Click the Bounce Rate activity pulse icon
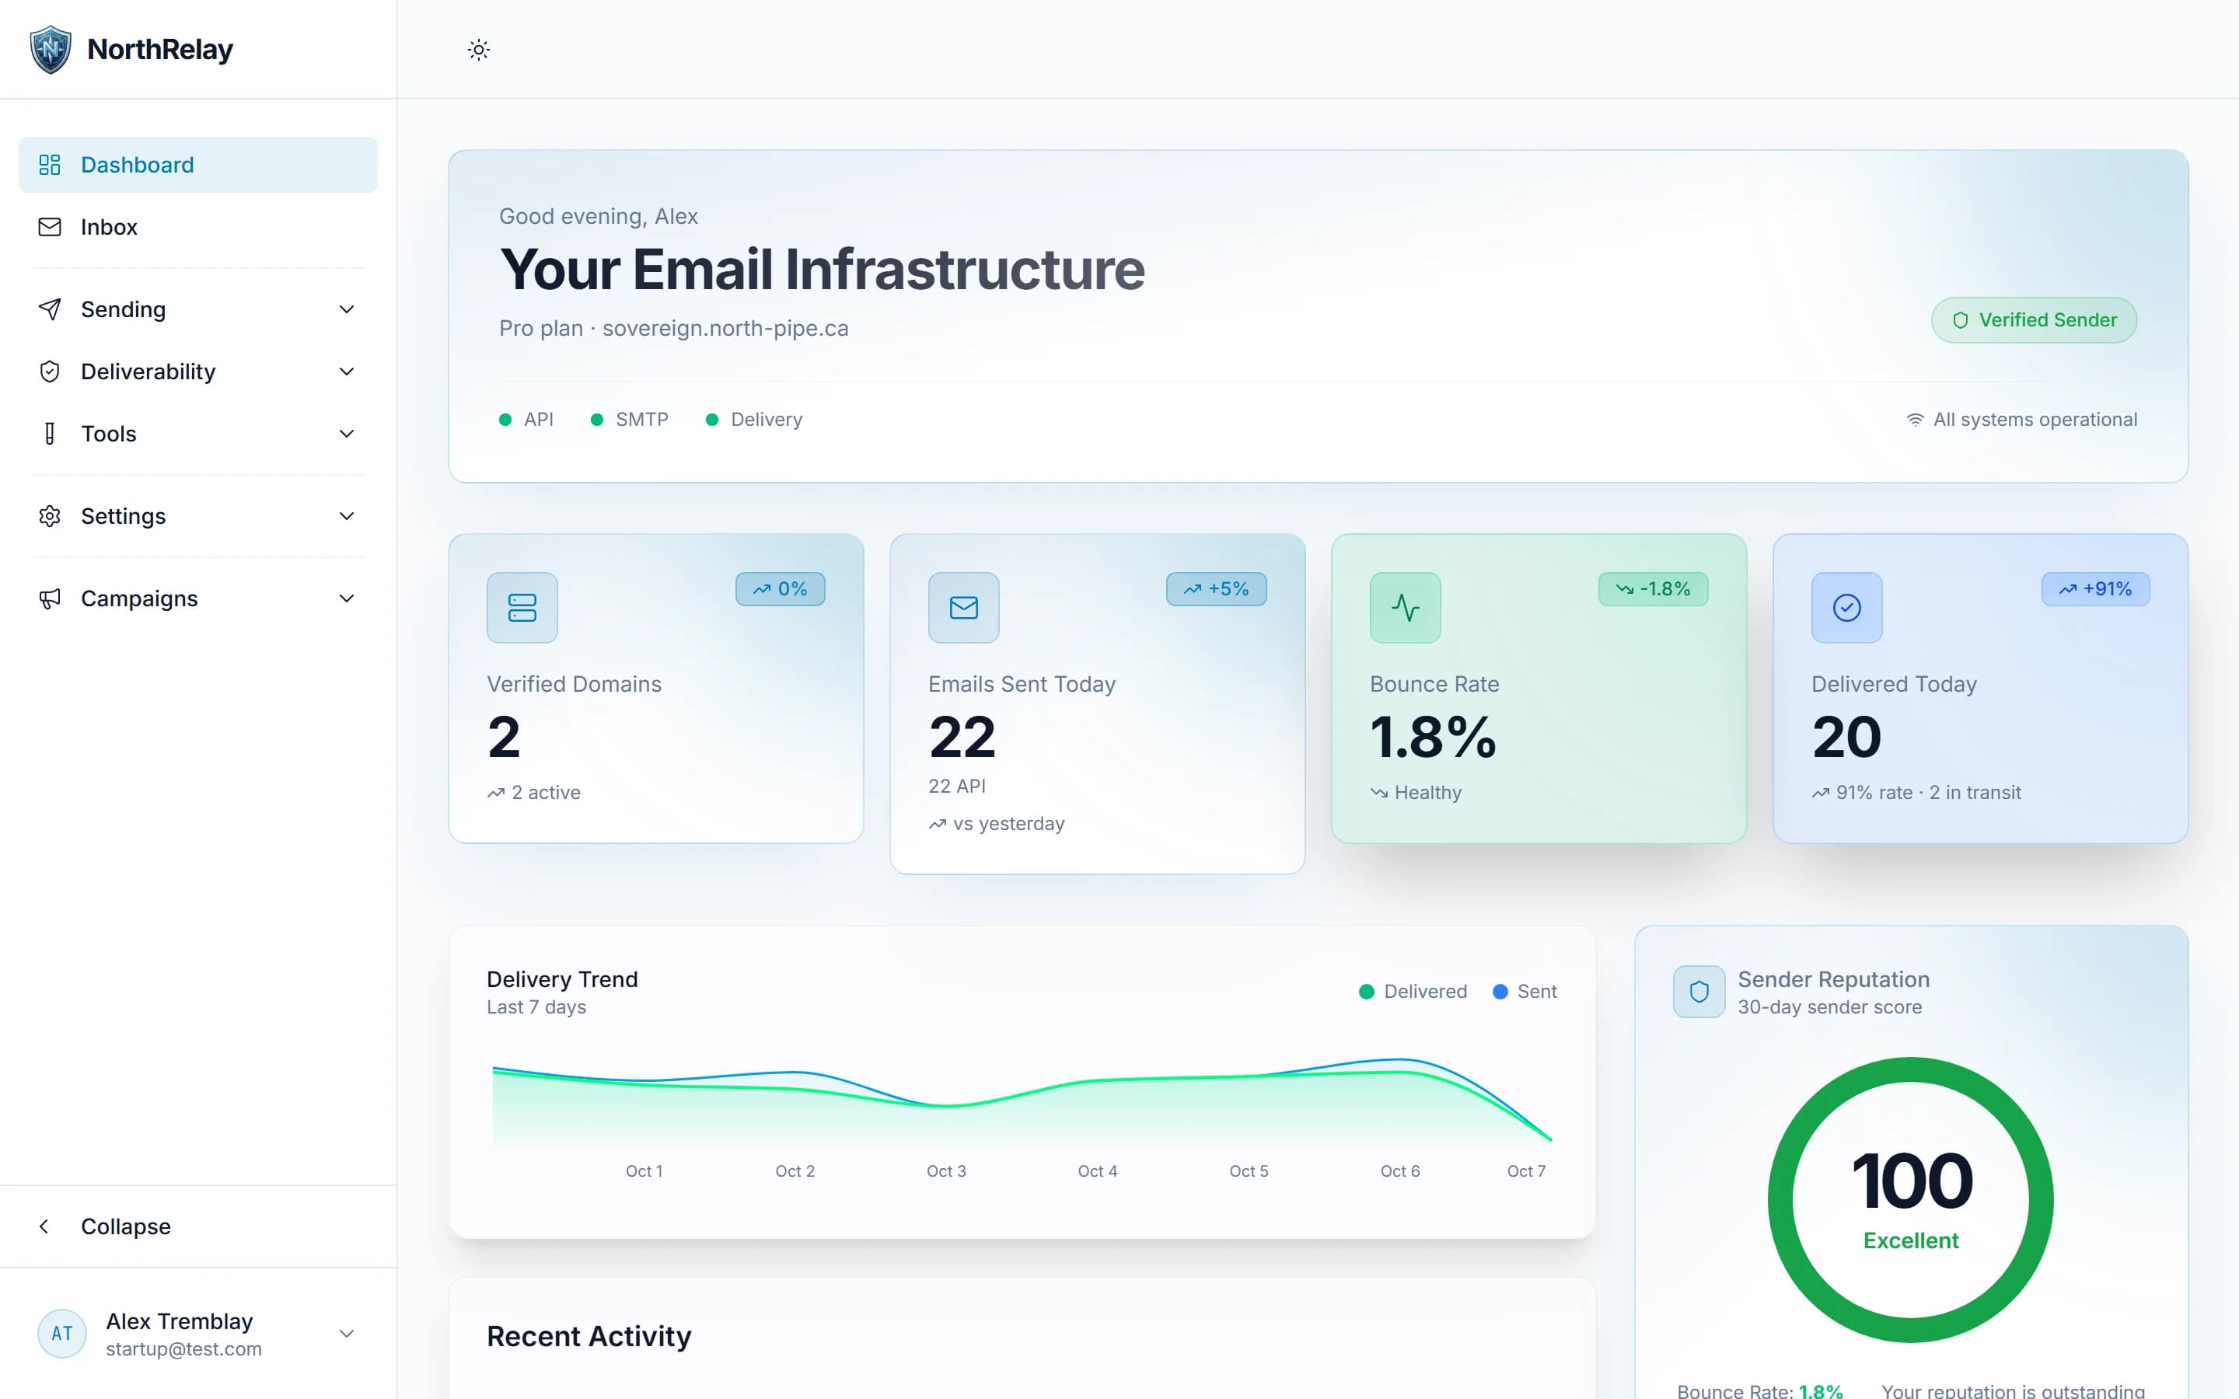2239x1399 pixels. tap(1405, 607)
